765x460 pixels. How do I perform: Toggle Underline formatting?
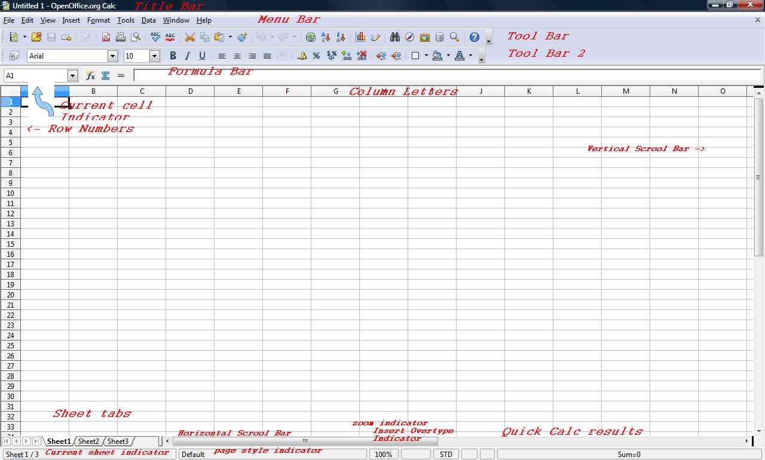click(x=203, y=56)
